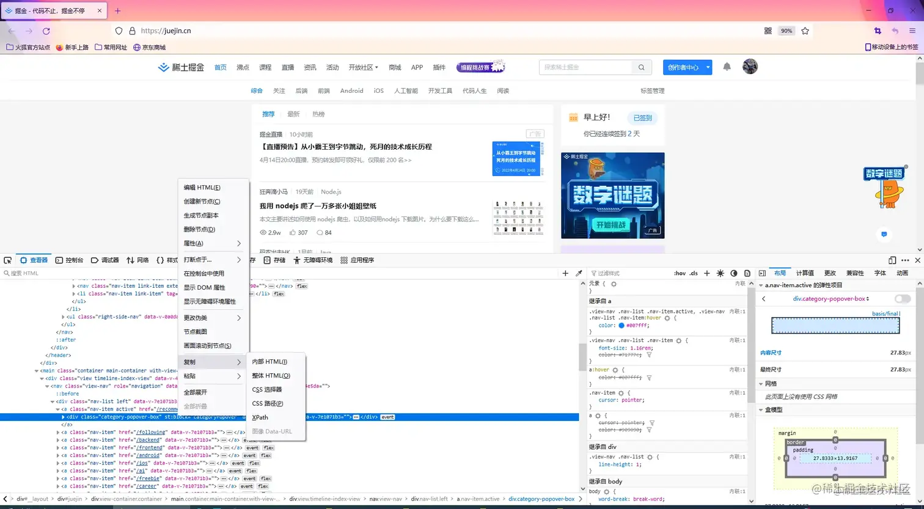The height and width of the screenshot is (509, 924).
Task: Toggle flexbox overlay switch for div.category-popover-box
Action: [901, 299]
